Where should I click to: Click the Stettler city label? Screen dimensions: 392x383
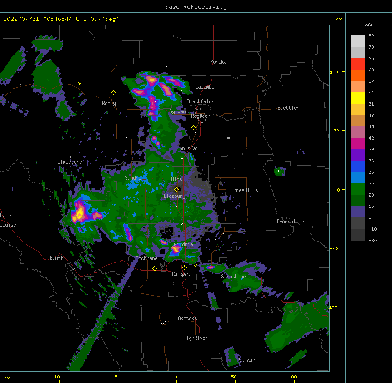(x=288, y=108)
